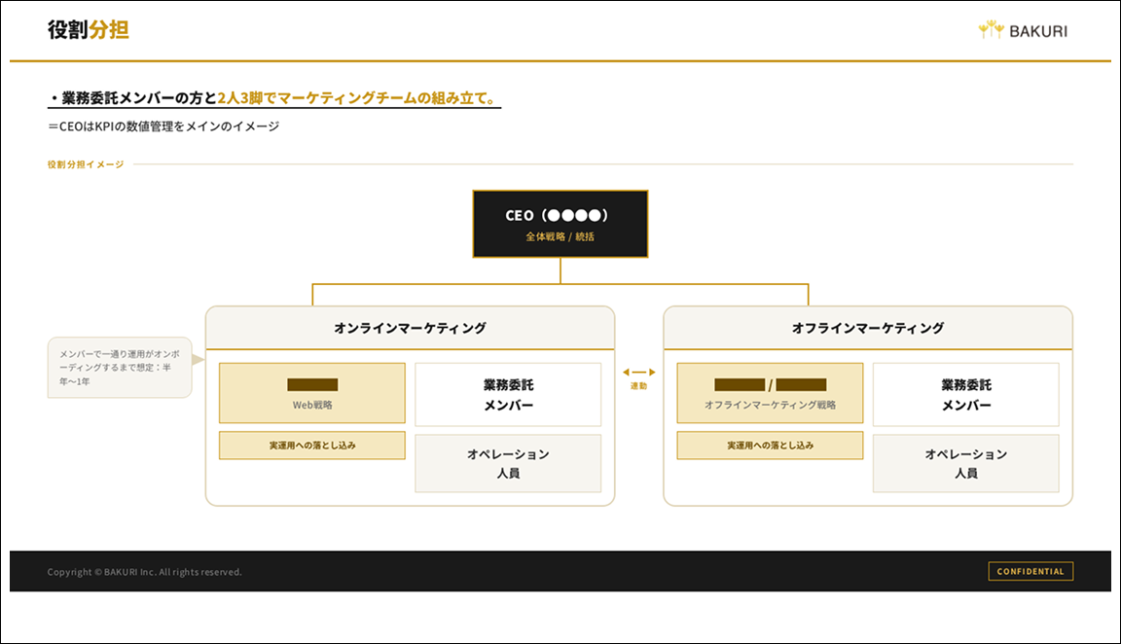Click オペレーション人員 box in offline marketing
1121x644 pixels.
(x=965, y=463)
